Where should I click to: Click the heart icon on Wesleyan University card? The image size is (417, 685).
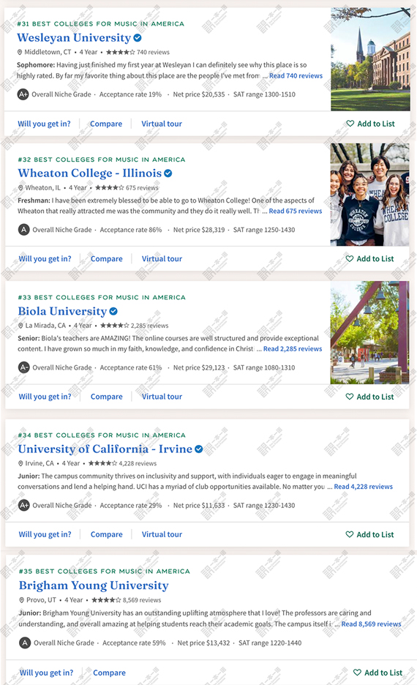[x=350, y=124]
